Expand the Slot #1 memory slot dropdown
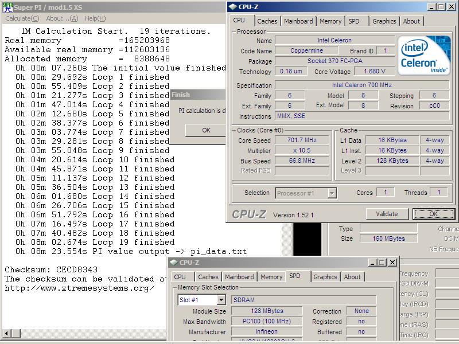This screenshot has height=344, width=459. (x=221, y=300)
